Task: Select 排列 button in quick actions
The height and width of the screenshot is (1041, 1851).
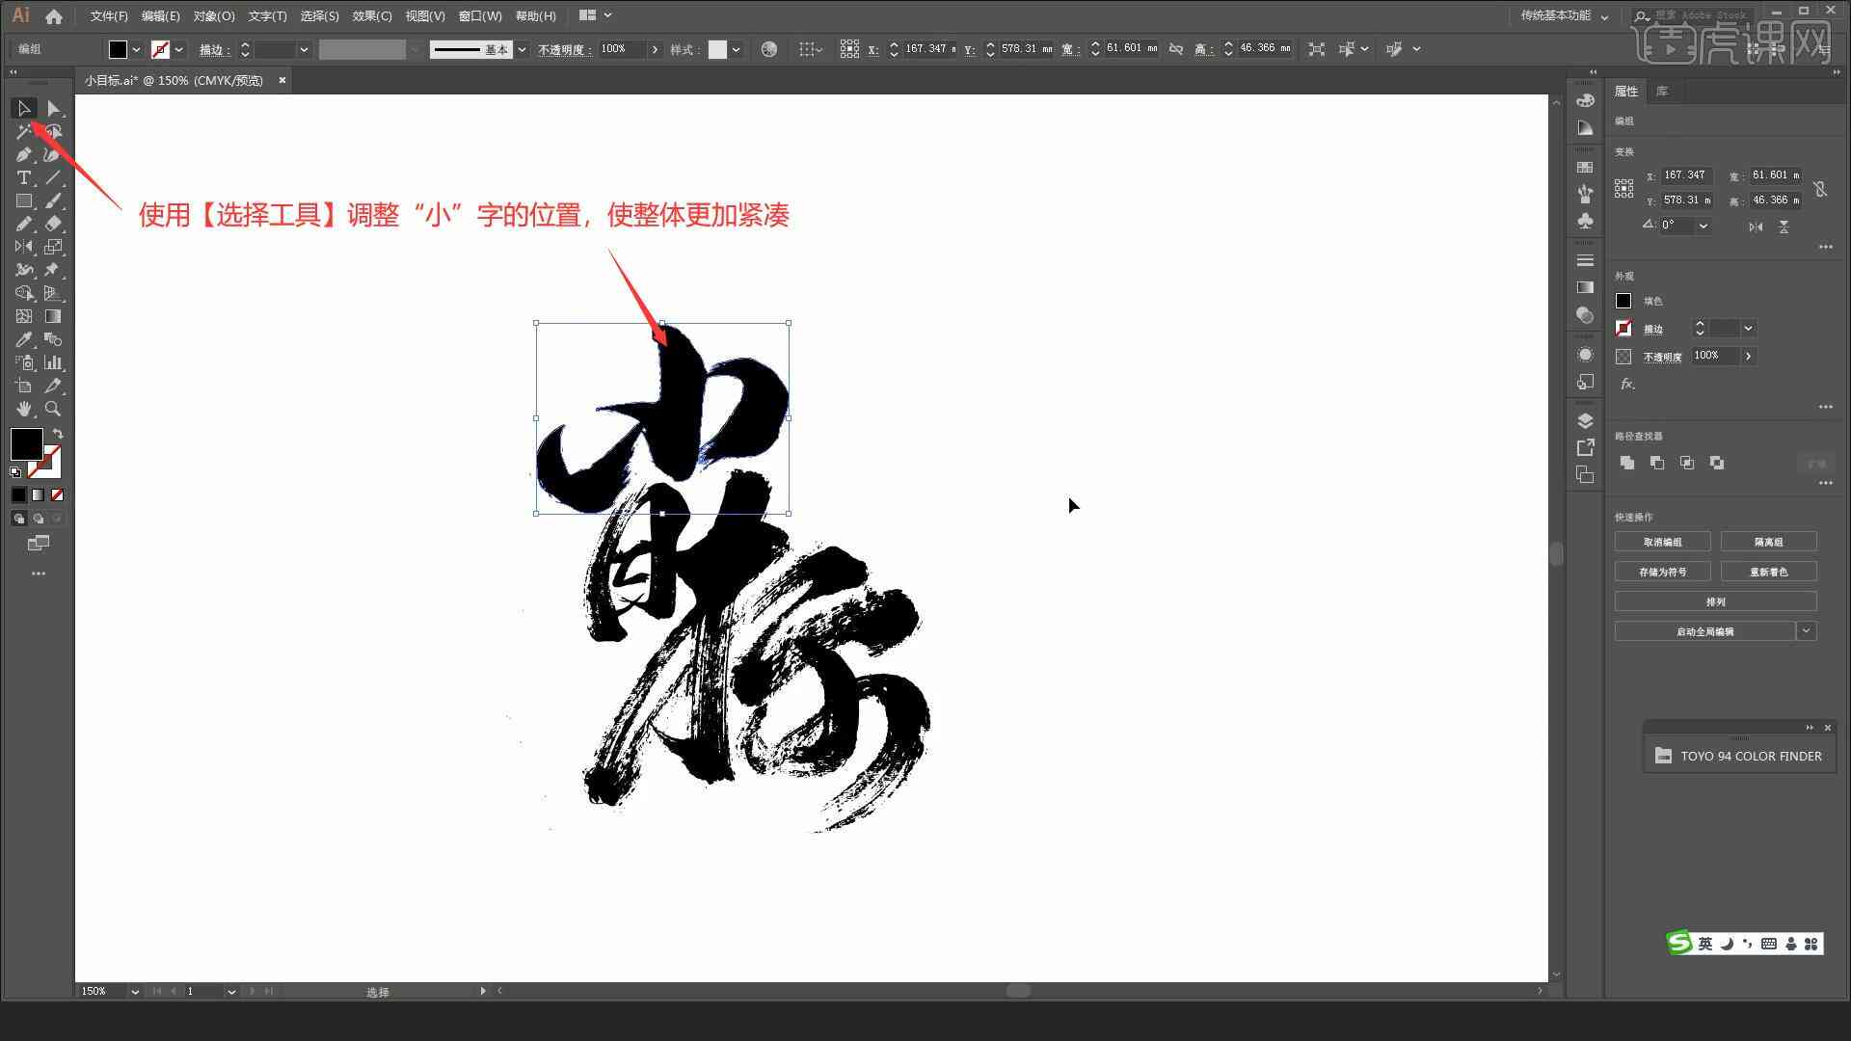Action: point(1715,601)
